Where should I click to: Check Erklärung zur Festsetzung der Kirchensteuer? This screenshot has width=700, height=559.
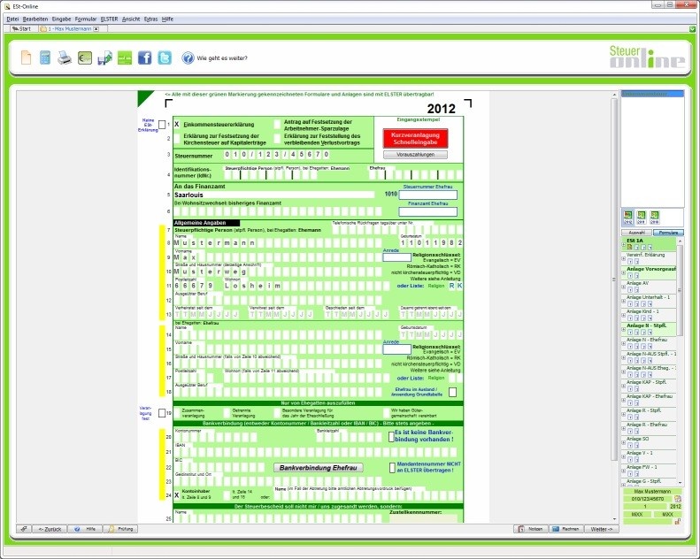tap(177, 139)
